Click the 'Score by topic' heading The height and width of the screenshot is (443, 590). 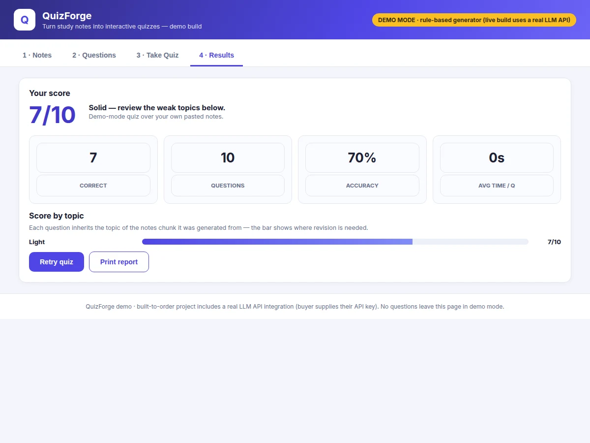(x=57, y=216)
